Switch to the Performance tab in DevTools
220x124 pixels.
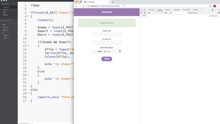pyautogui.click(x=186, y=10)
